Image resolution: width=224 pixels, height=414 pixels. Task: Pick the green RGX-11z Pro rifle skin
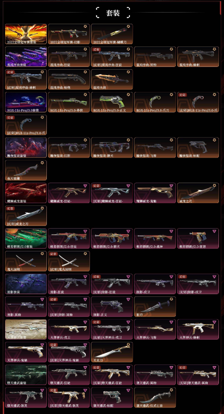pyautogui.click(x=69, y=102)
